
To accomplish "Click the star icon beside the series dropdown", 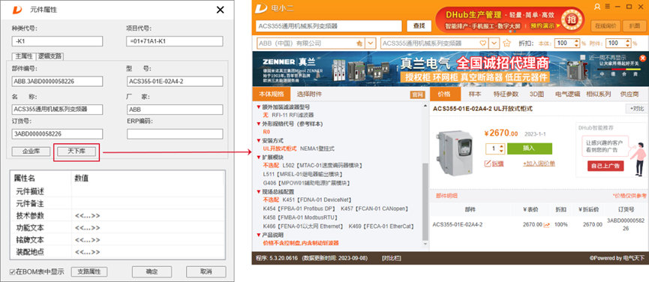I will tap(506, 43).
